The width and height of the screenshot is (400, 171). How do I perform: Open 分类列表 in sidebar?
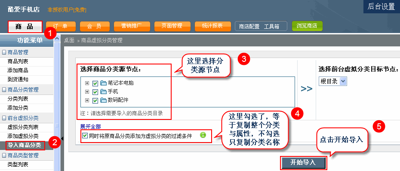[18, 99]
